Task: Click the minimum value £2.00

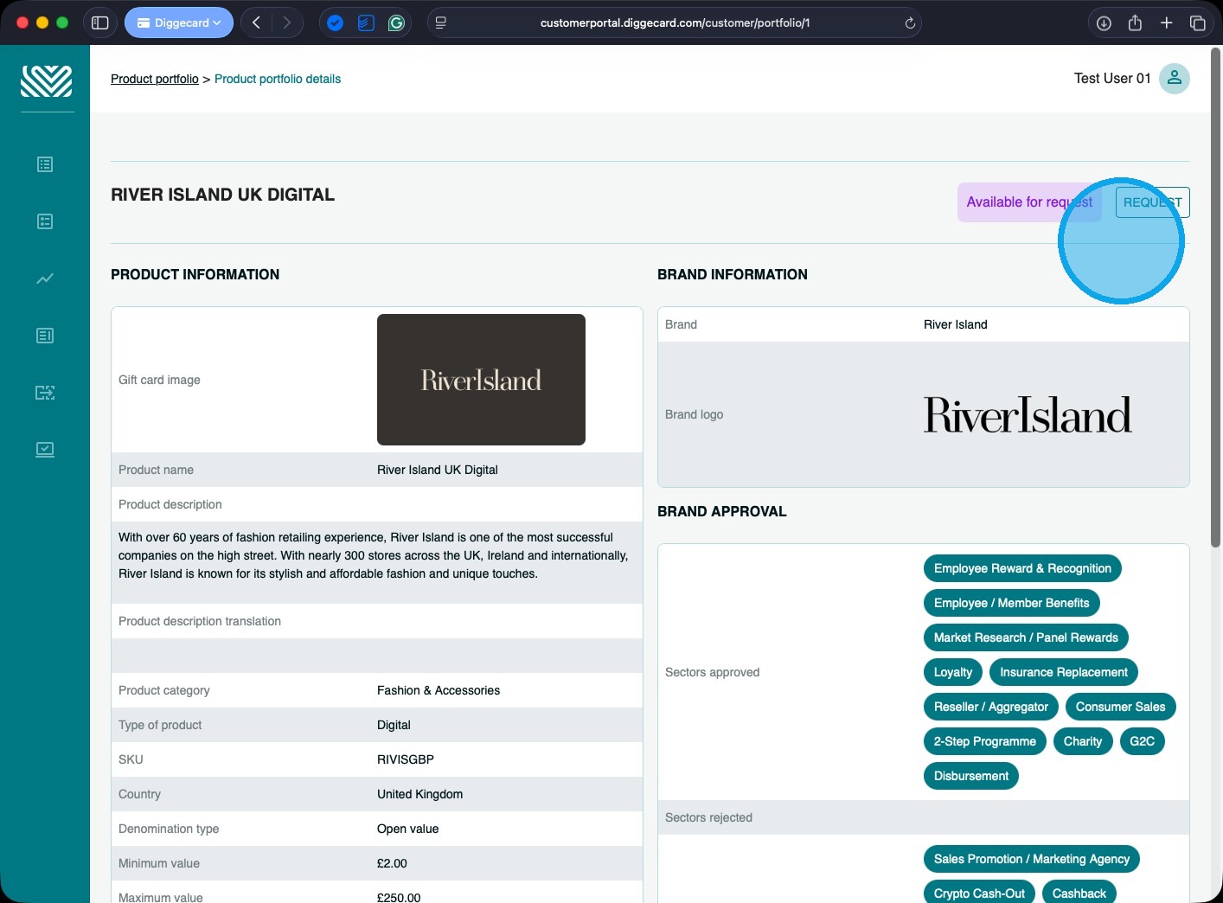Action: [x=392, y=863]
